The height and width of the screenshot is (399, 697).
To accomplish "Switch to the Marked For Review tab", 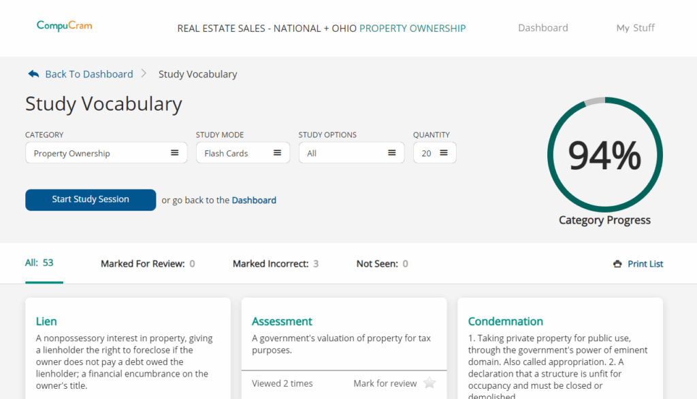I will (148, 264).
